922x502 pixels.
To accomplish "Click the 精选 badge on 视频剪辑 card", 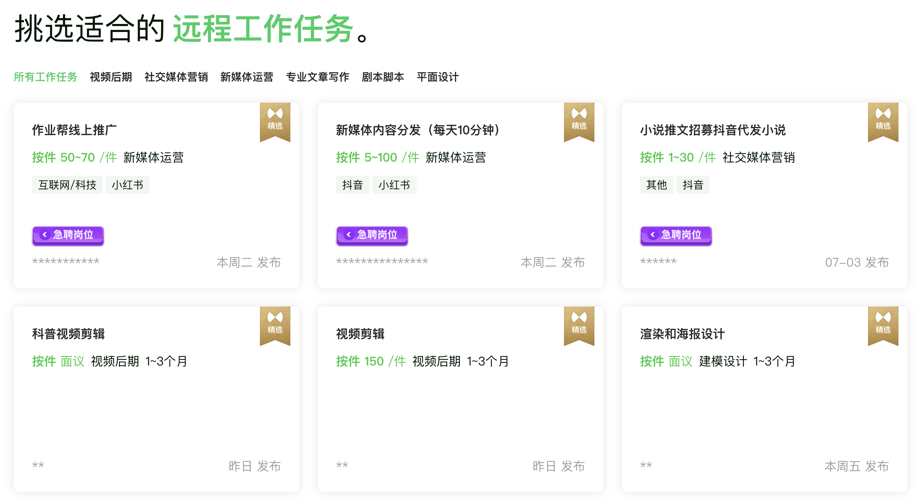I will pyautogui.click(x=579, y=326).
